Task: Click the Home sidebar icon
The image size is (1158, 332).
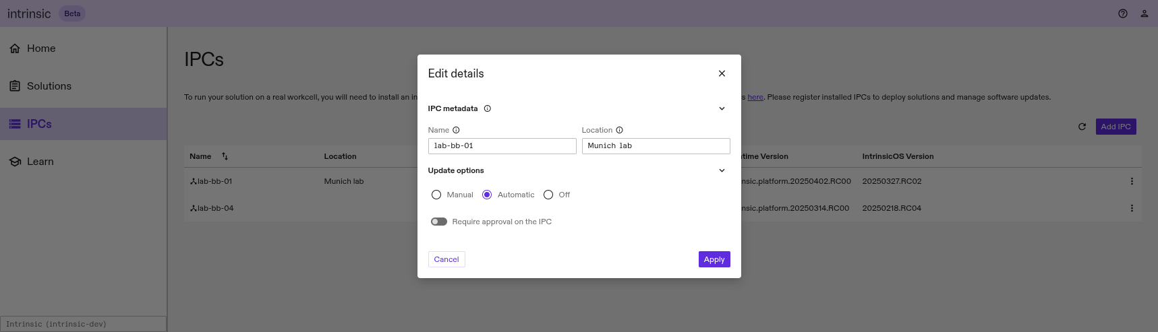Action: coord(15,48)
